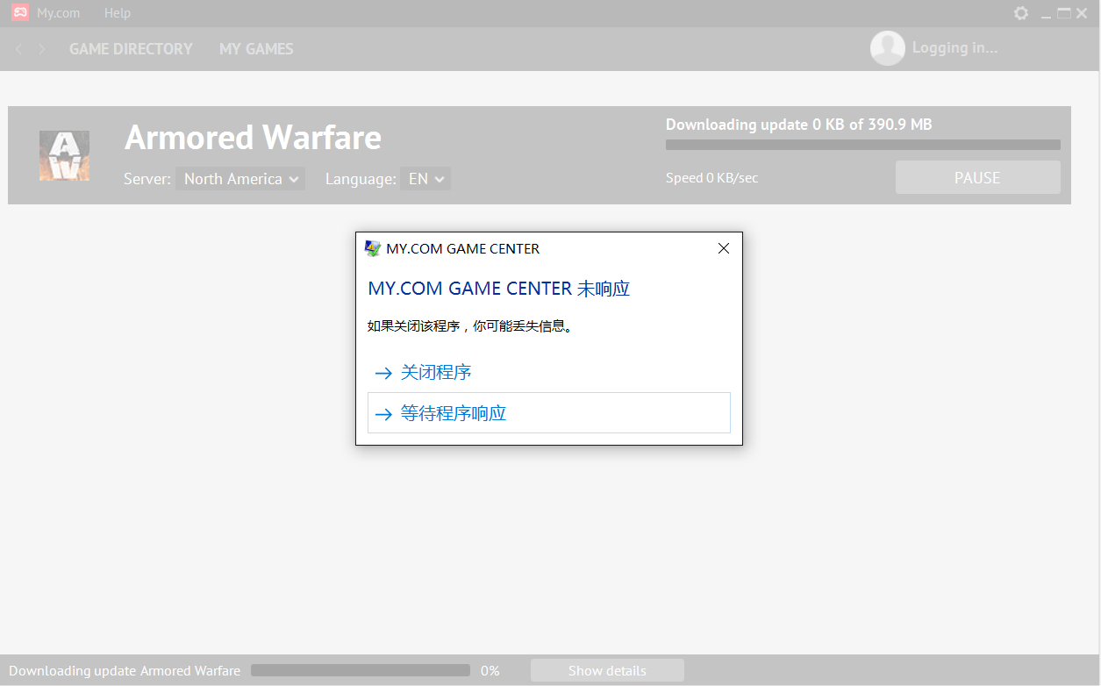Open the My.com menu

click(58, 13)
